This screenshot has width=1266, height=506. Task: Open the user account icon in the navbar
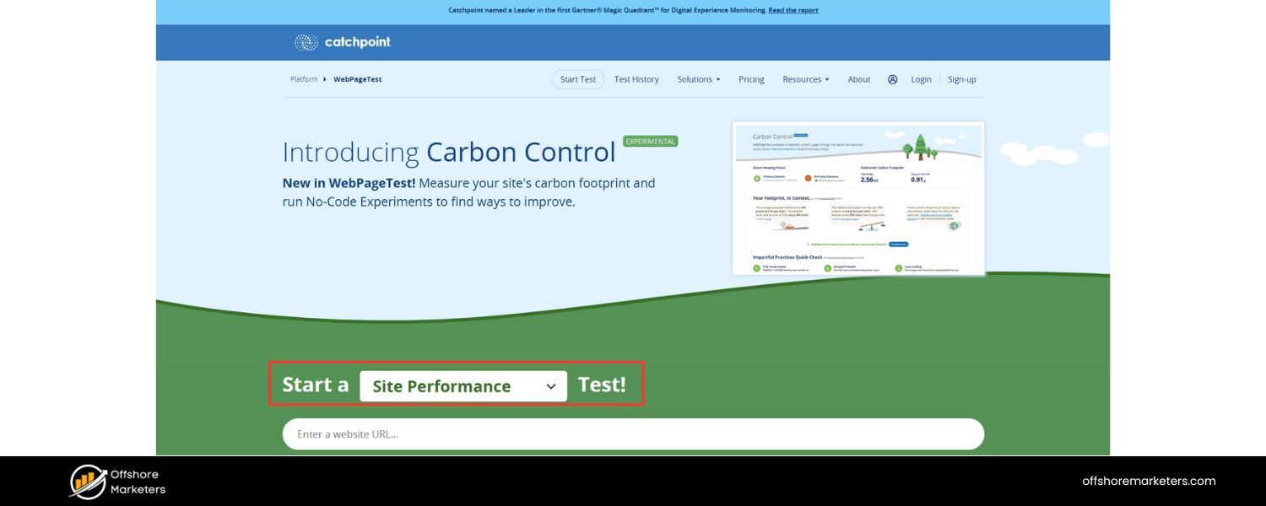pos(891,78)
